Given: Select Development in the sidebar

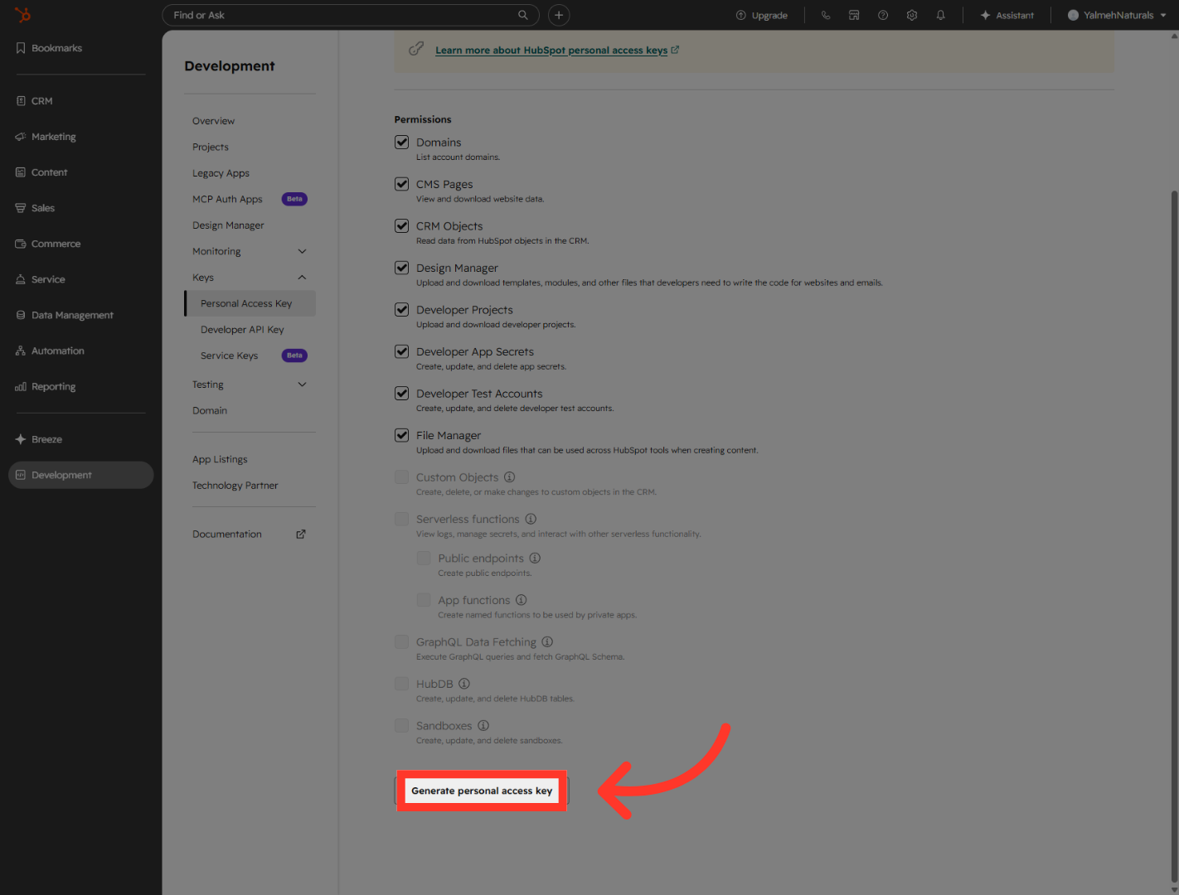Looking at the screenshot, I should tap(80, 475).
